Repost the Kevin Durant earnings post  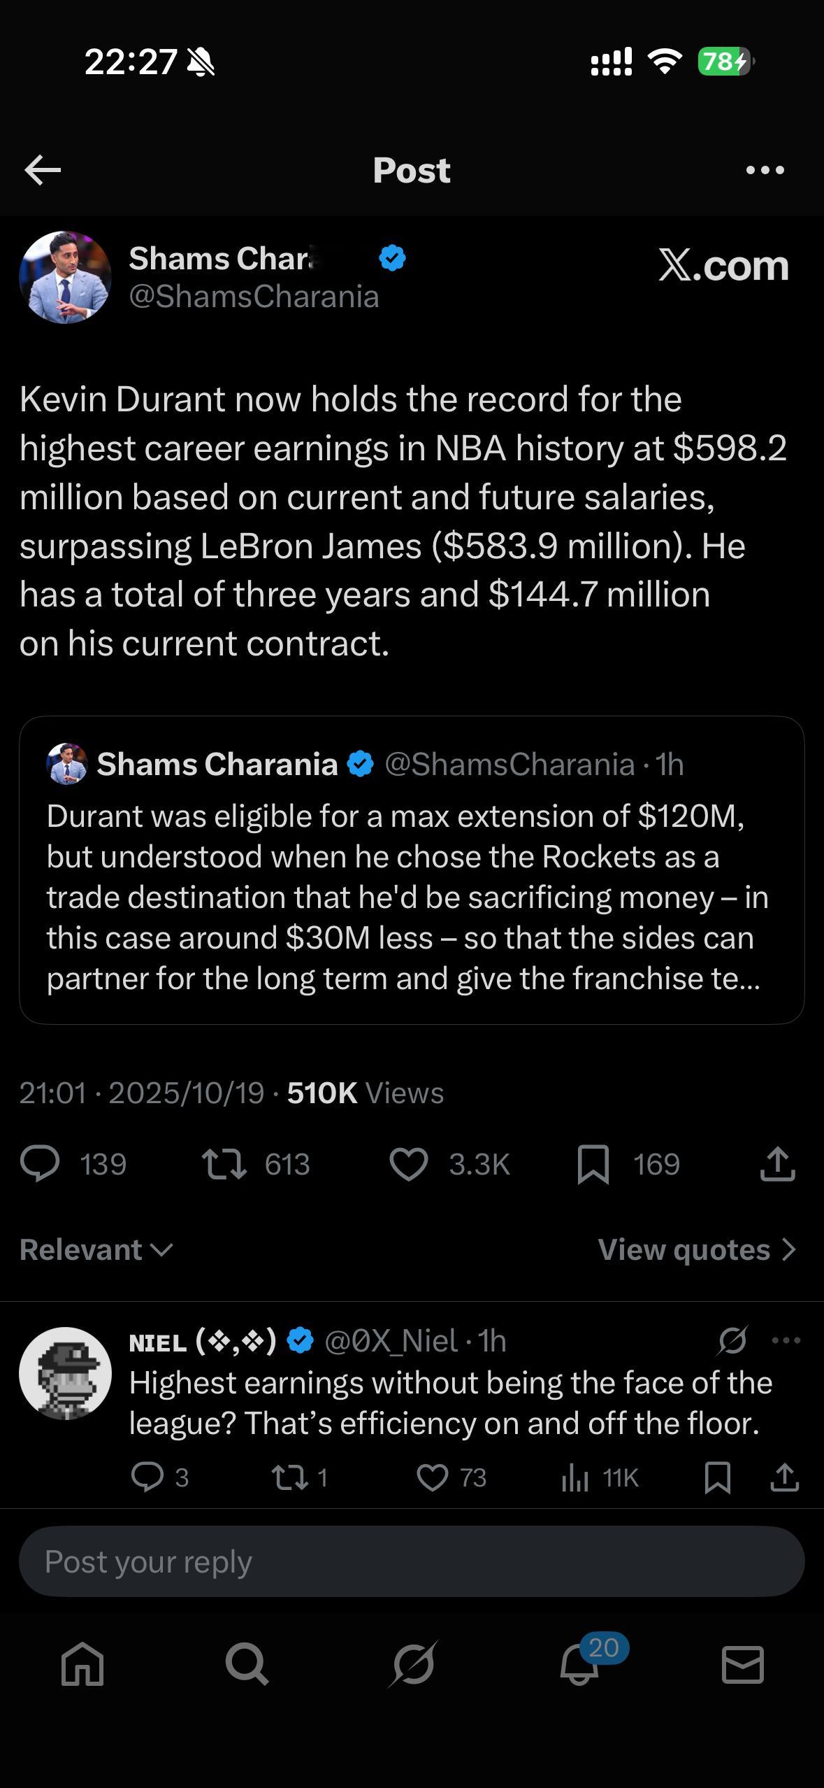pos(224,1164)
